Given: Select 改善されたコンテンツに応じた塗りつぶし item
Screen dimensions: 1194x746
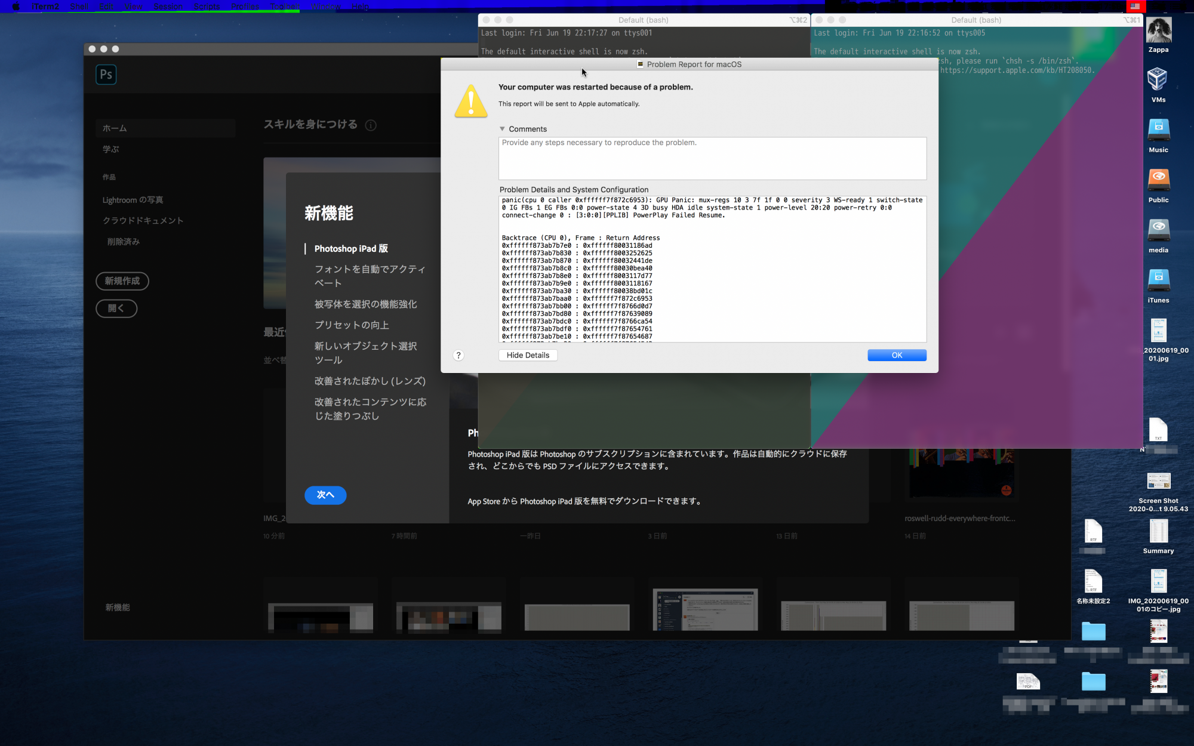Looking at the screenshot, I should pos(371,409).
